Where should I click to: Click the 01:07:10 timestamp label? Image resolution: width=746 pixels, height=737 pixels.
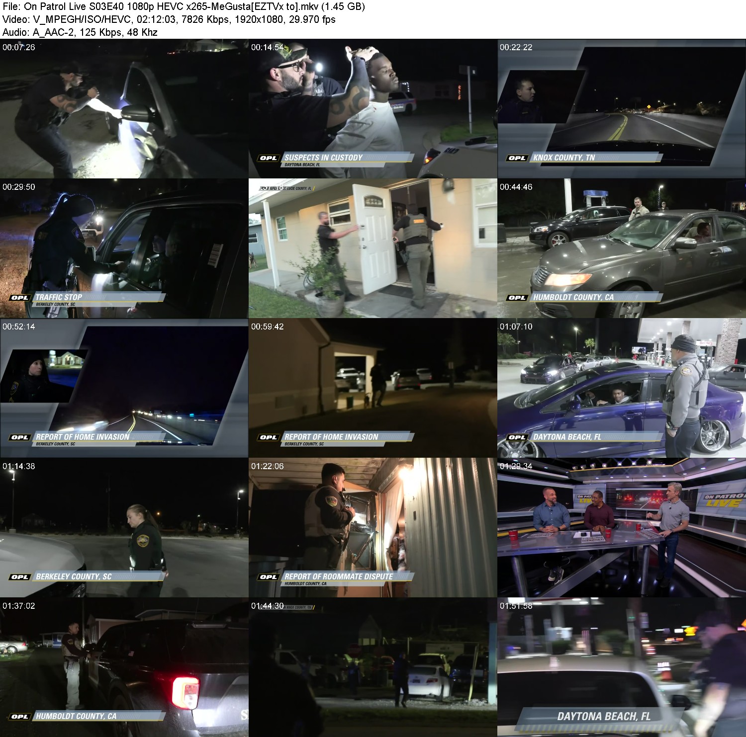[516, 327]
